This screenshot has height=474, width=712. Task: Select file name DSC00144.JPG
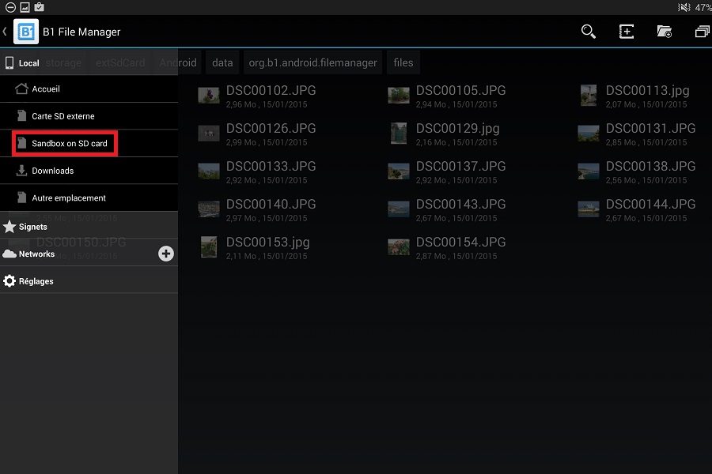click(x=651, y=204)
